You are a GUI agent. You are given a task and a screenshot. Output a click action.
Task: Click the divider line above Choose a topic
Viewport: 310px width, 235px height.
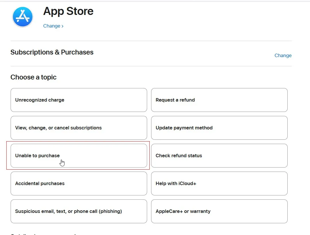(x=151, y=66)
